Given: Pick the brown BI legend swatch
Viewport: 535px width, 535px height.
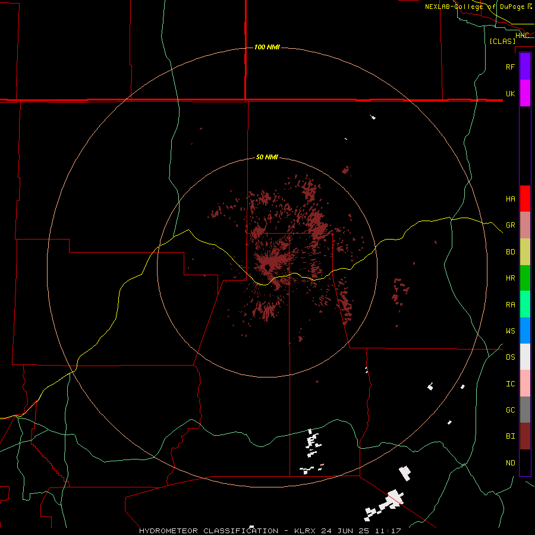Looking at the screenshot, I should (525, 436).
